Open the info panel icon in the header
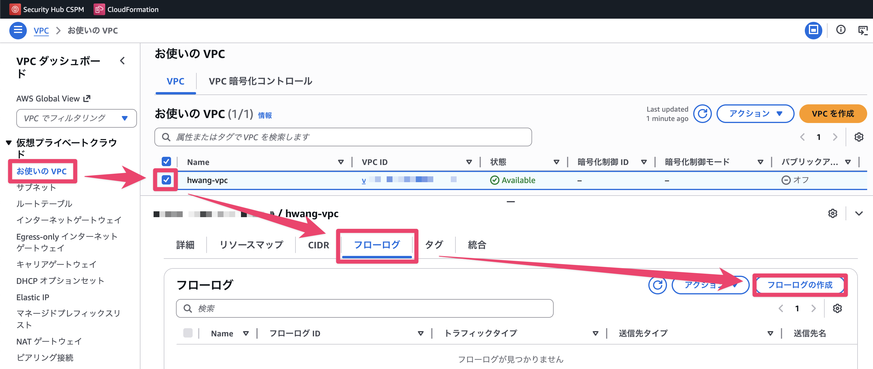The image size is (873, 369). [x=841, y=30]
